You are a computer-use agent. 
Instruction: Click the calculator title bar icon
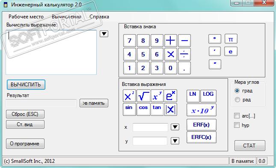pyautogui.click(x=6, y=5)
